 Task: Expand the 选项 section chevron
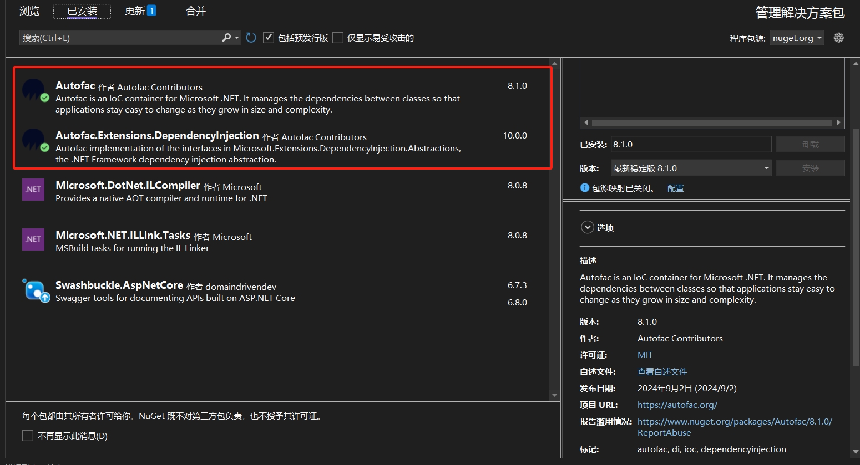click(587, 227)
